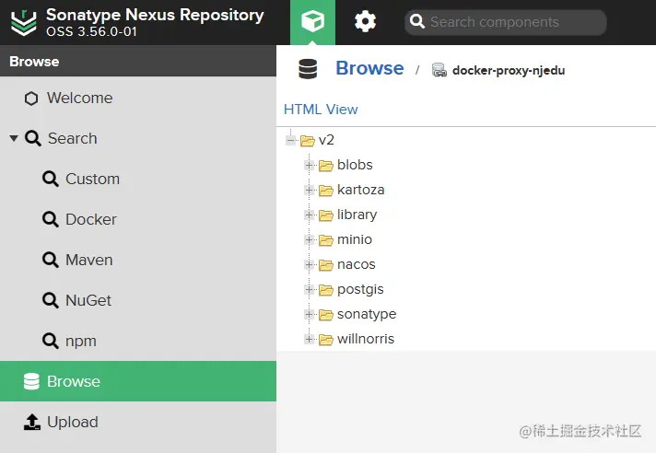Select the sonatype tree item

367,314
